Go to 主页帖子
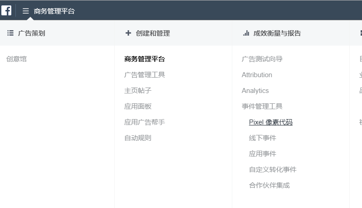 pos(138,90)
